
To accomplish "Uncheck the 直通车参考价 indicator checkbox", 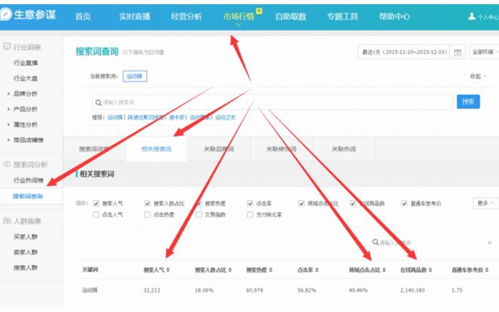I will pos(404,203).
